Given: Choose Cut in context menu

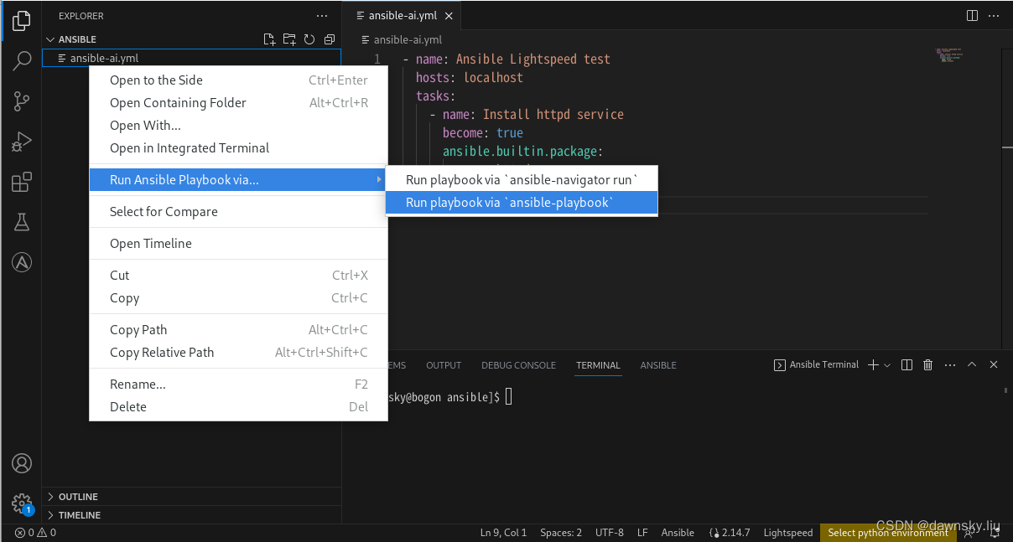Looking at the screenshot, I should click(239, 276).
